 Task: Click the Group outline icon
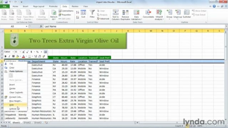point(169,13)
